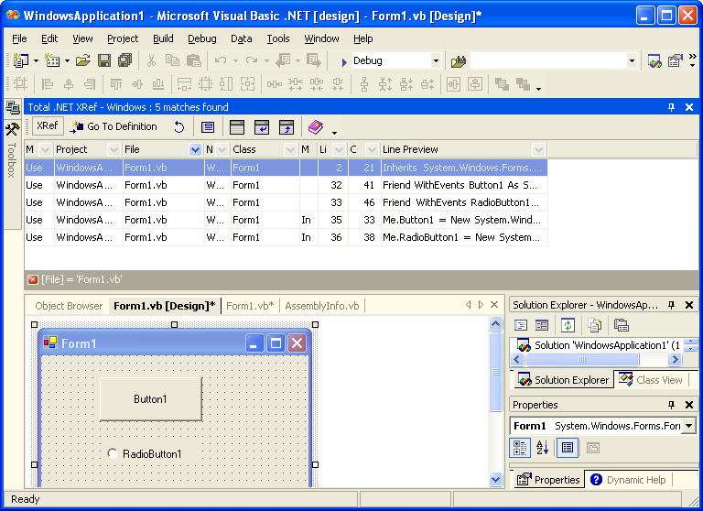Click Button1 on the form designer
Screen dimensions: 703x511
151,399
